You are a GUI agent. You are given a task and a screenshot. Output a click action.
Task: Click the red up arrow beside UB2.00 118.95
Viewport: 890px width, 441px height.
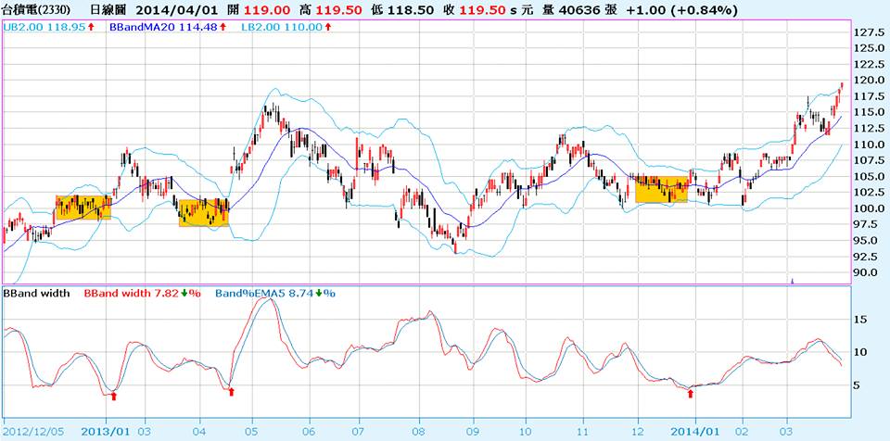91,28
